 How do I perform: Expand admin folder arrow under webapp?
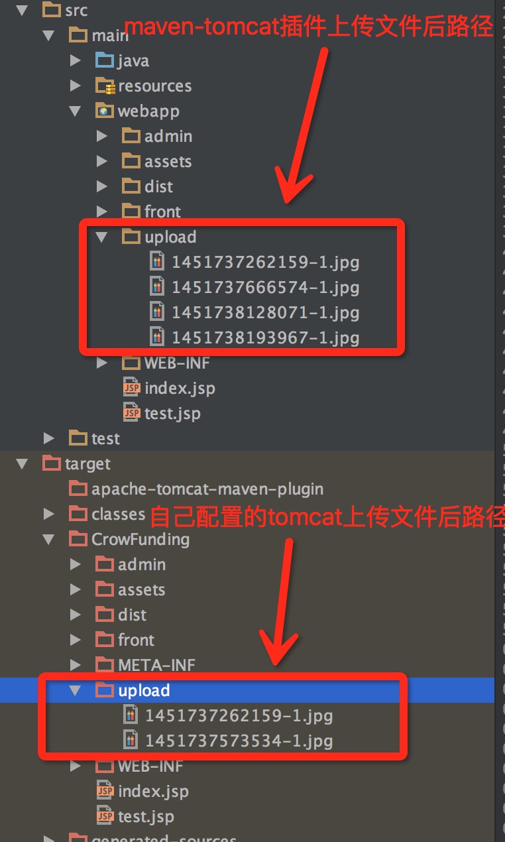[101, 136]
